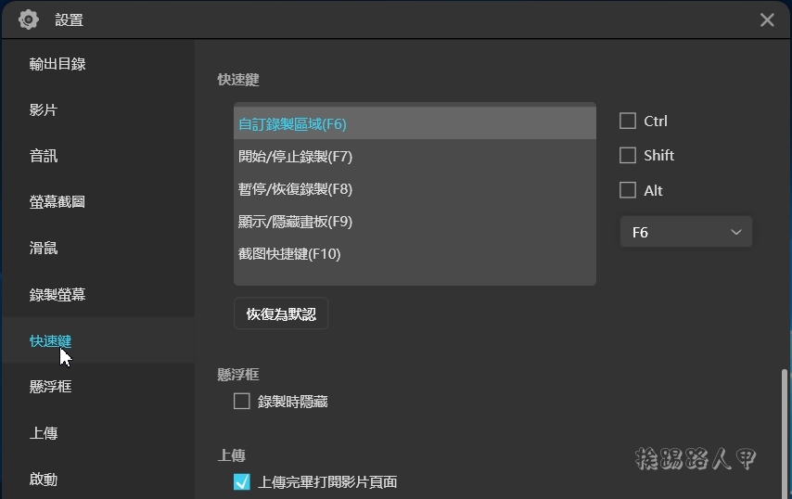Close the 設置 settings window

(767, 19)
